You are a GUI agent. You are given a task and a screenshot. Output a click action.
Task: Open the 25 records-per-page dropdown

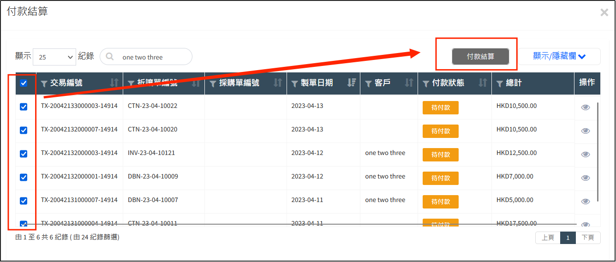click(54, 57)
